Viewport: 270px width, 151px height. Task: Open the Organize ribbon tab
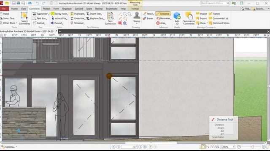67,8
